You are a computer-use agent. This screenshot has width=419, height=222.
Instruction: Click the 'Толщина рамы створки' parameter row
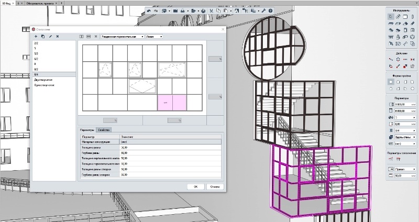click(x=151, y=169)
